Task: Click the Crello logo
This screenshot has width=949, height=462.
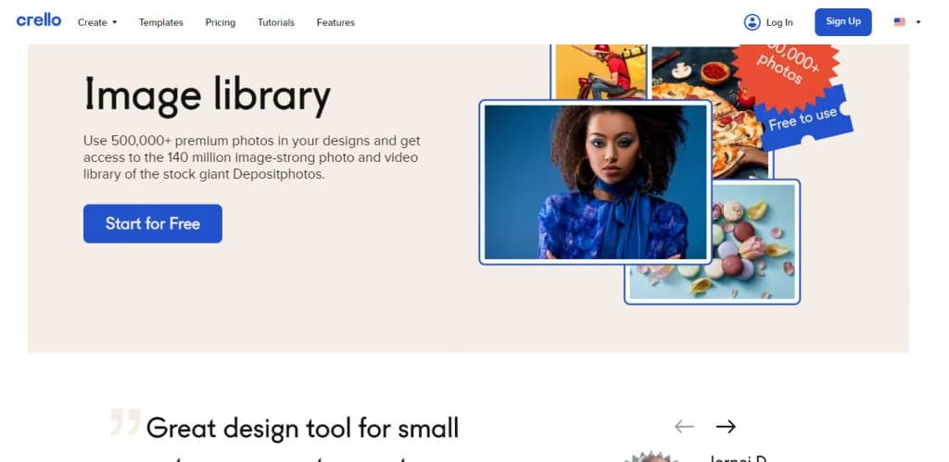Action: pyautogui.click(x=39, y=20)
